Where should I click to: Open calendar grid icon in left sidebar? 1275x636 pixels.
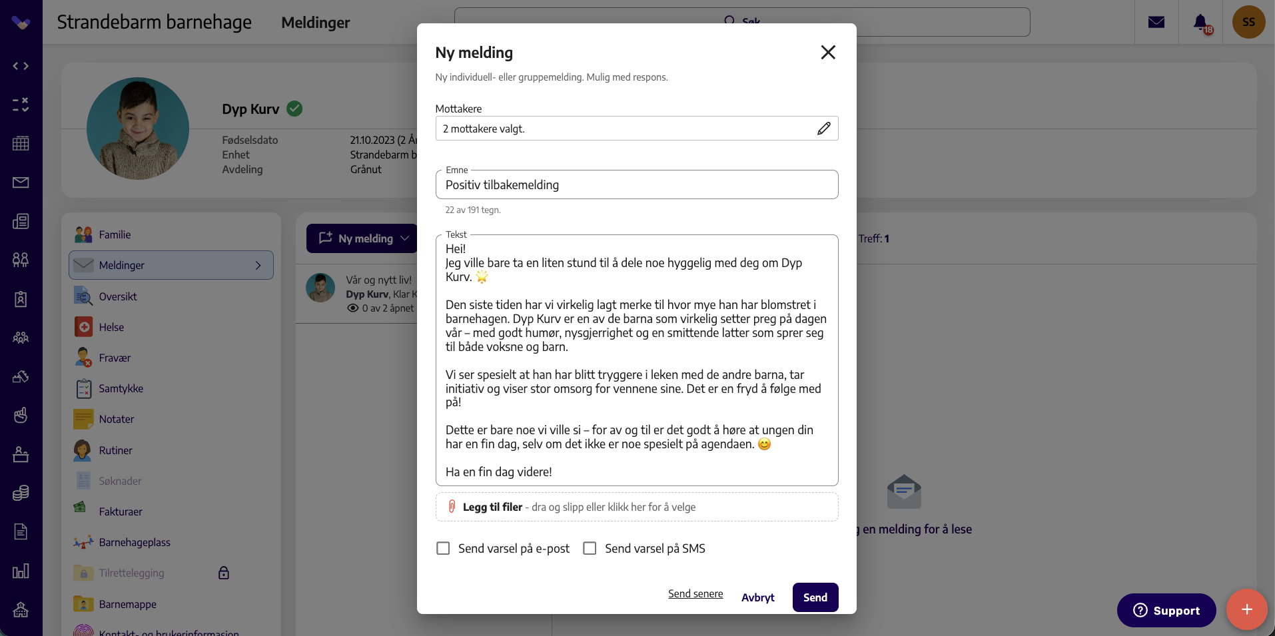pos(21,143)
